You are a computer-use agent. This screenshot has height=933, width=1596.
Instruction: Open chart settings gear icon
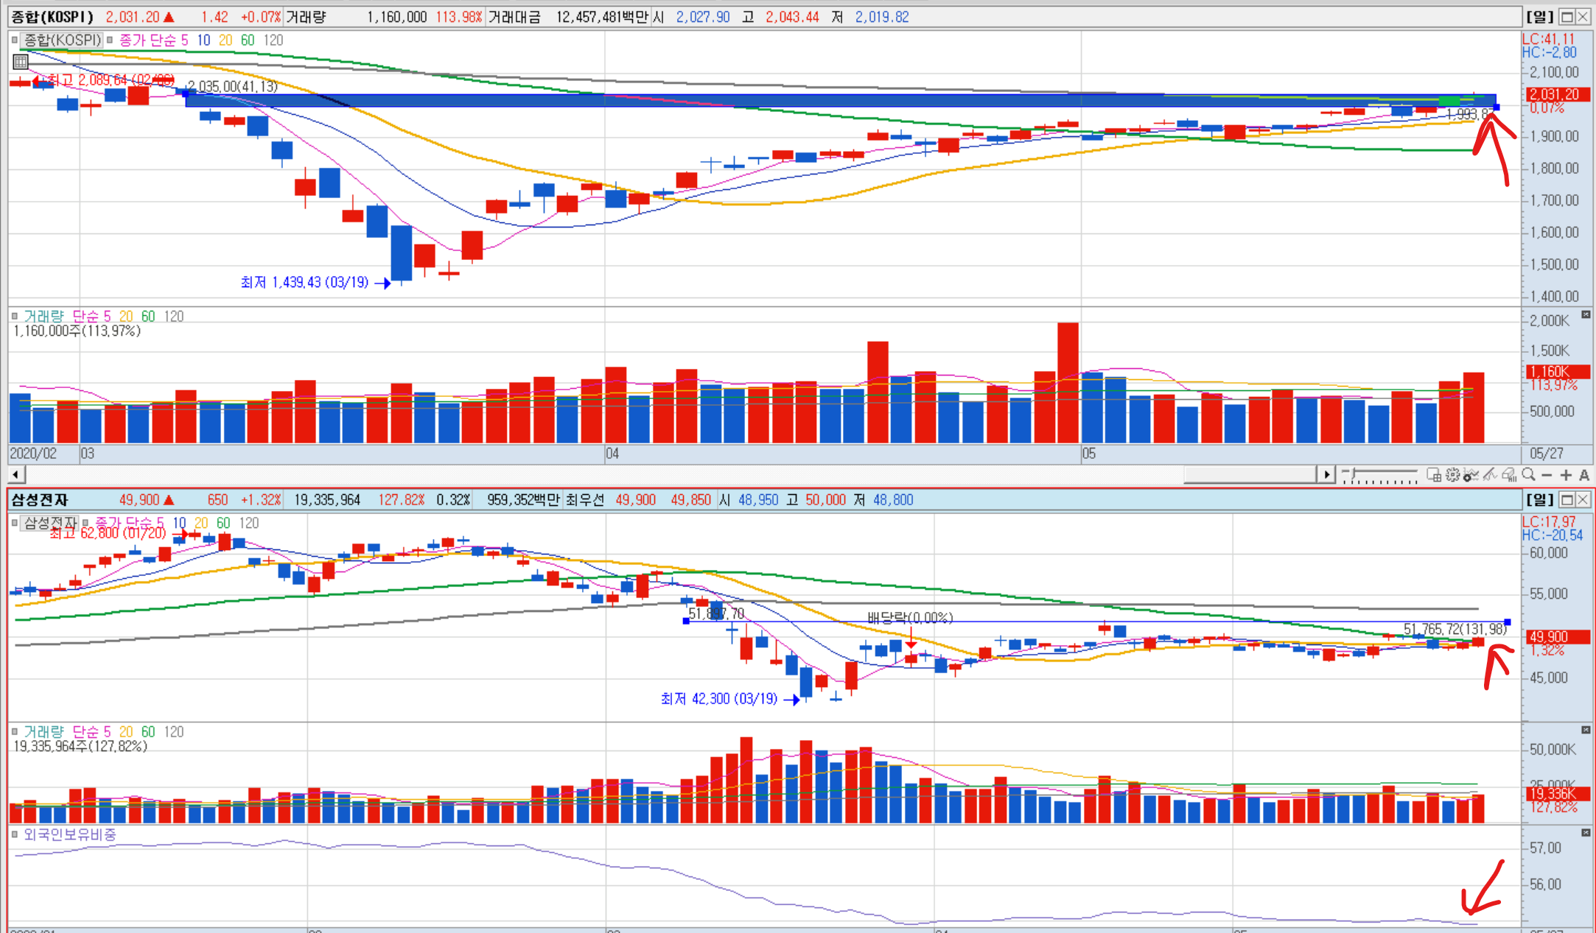(x=1452, y=475)
